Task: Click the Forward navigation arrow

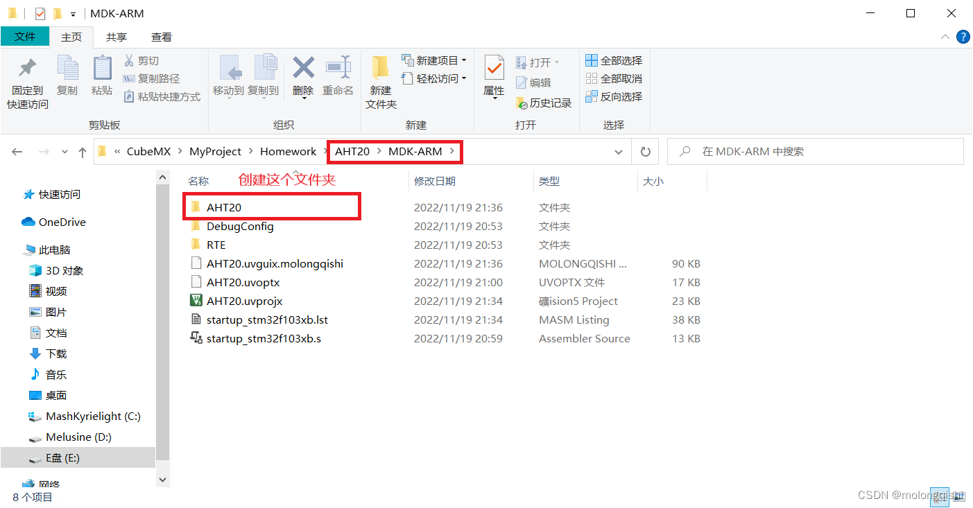Action: 43,152
